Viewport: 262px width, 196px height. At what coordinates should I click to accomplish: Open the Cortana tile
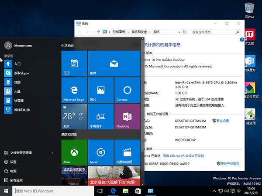point(127,90)
